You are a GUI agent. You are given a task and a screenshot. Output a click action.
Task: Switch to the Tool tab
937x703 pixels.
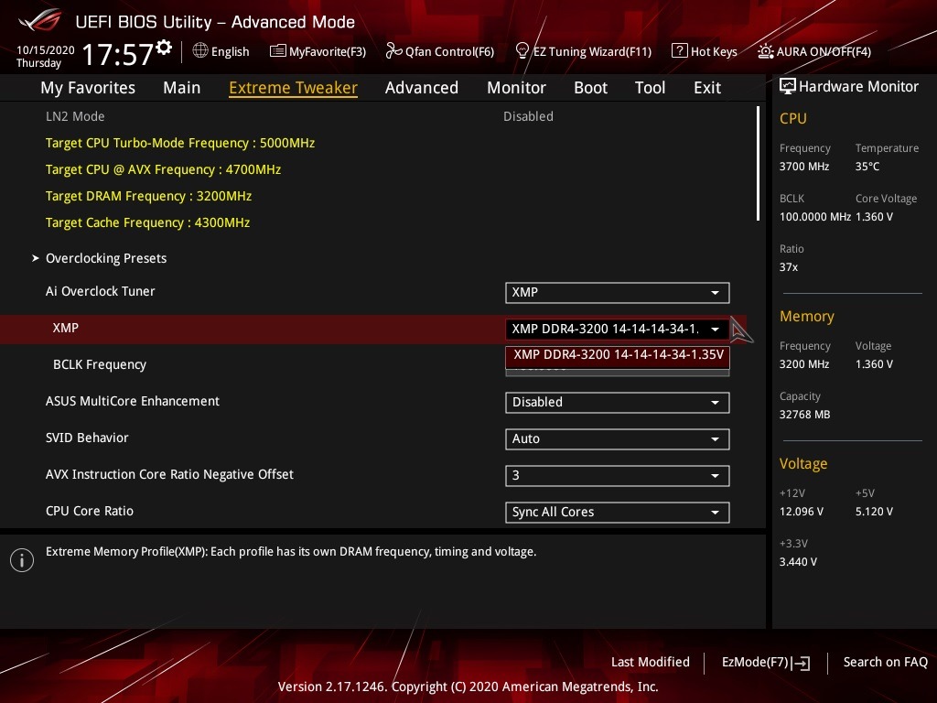click(651, 88)
